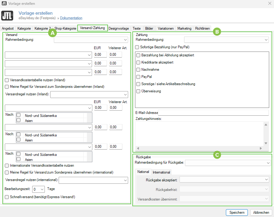Click the green B marker badge
The height and width of the screenshot is (217, 274).
click(217, 32)
